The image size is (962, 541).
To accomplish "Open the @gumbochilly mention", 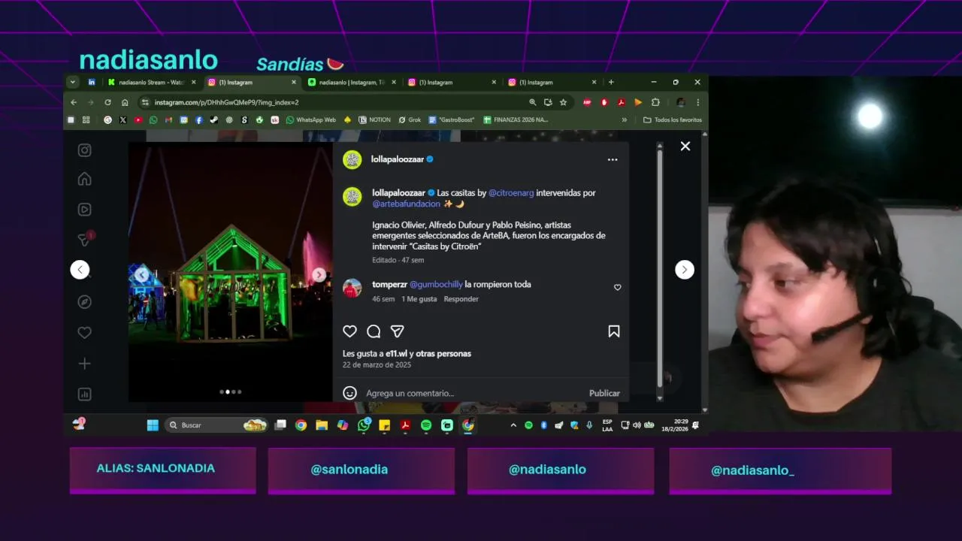I will (x=436, y=285).
